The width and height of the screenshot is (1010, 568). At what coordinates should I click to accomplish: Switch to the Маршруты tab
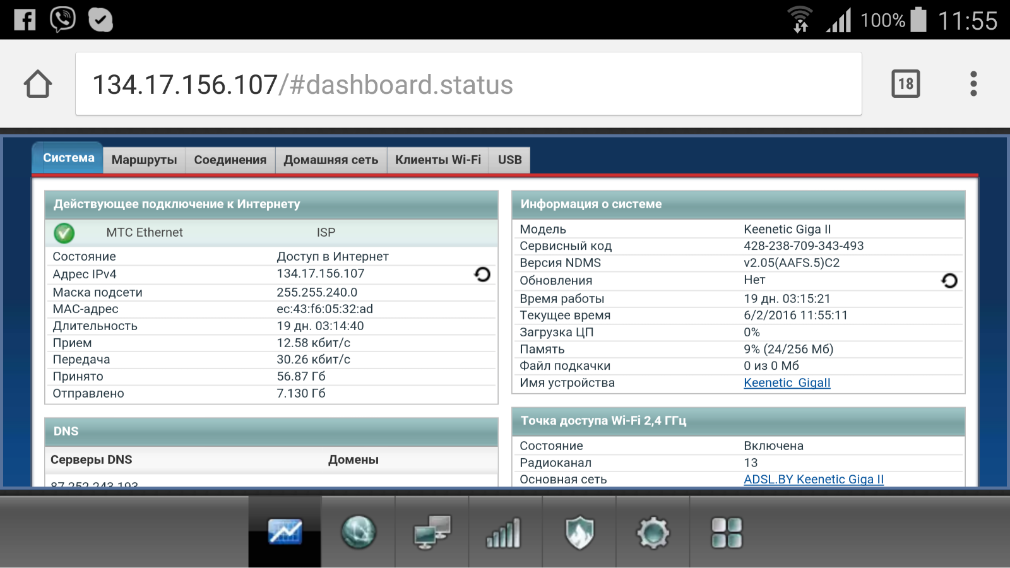coord(144,160)
